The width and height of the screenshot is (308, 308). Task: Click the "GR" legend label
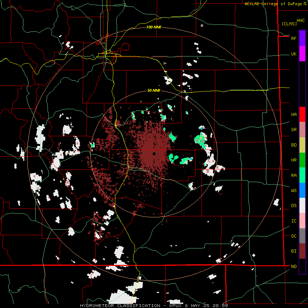(294, 130)
